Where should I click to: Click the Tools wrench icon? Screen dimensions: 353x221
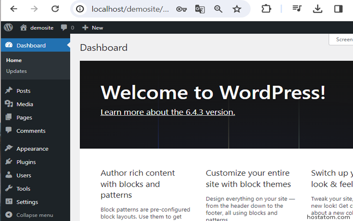coord(9,188)
